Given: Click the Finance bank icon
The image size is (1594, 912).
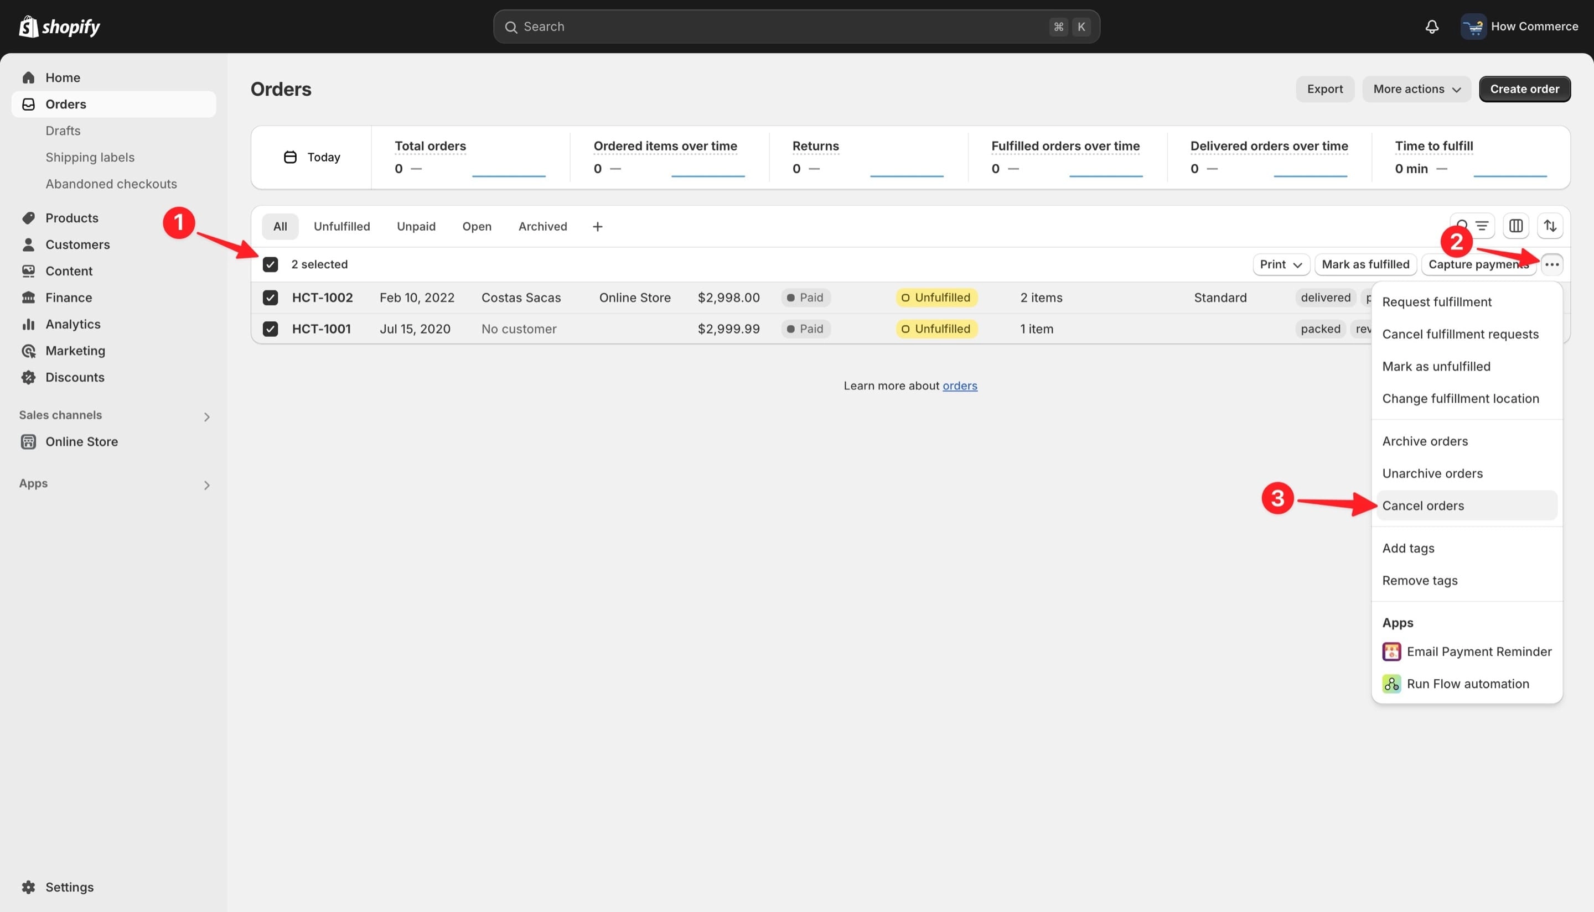Looking at the screenshot, I should tap(28, 298).
